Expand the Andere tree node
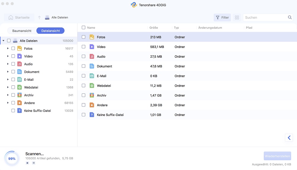This screenshot has width=297, height=170. (x=8, y=103)
